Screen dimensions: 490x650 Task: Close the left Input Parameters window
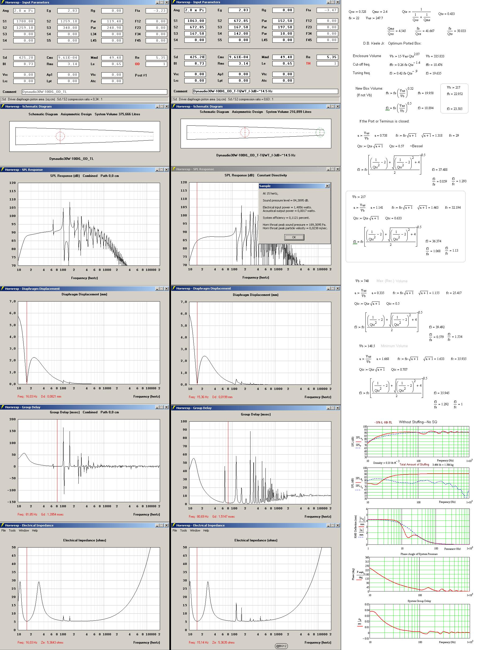tap(166, 2)
